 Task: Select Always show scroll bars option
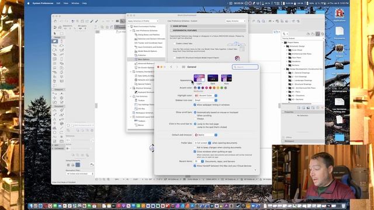point(195,118)
